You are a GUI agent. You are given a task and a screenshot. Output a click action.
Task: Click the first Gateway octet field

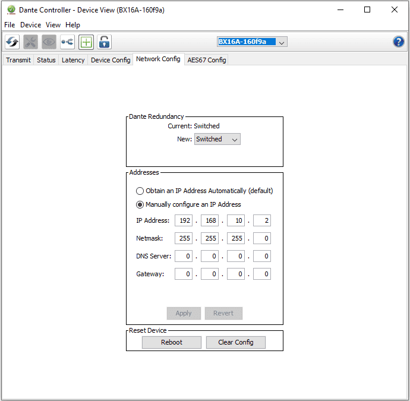(184, 274)
